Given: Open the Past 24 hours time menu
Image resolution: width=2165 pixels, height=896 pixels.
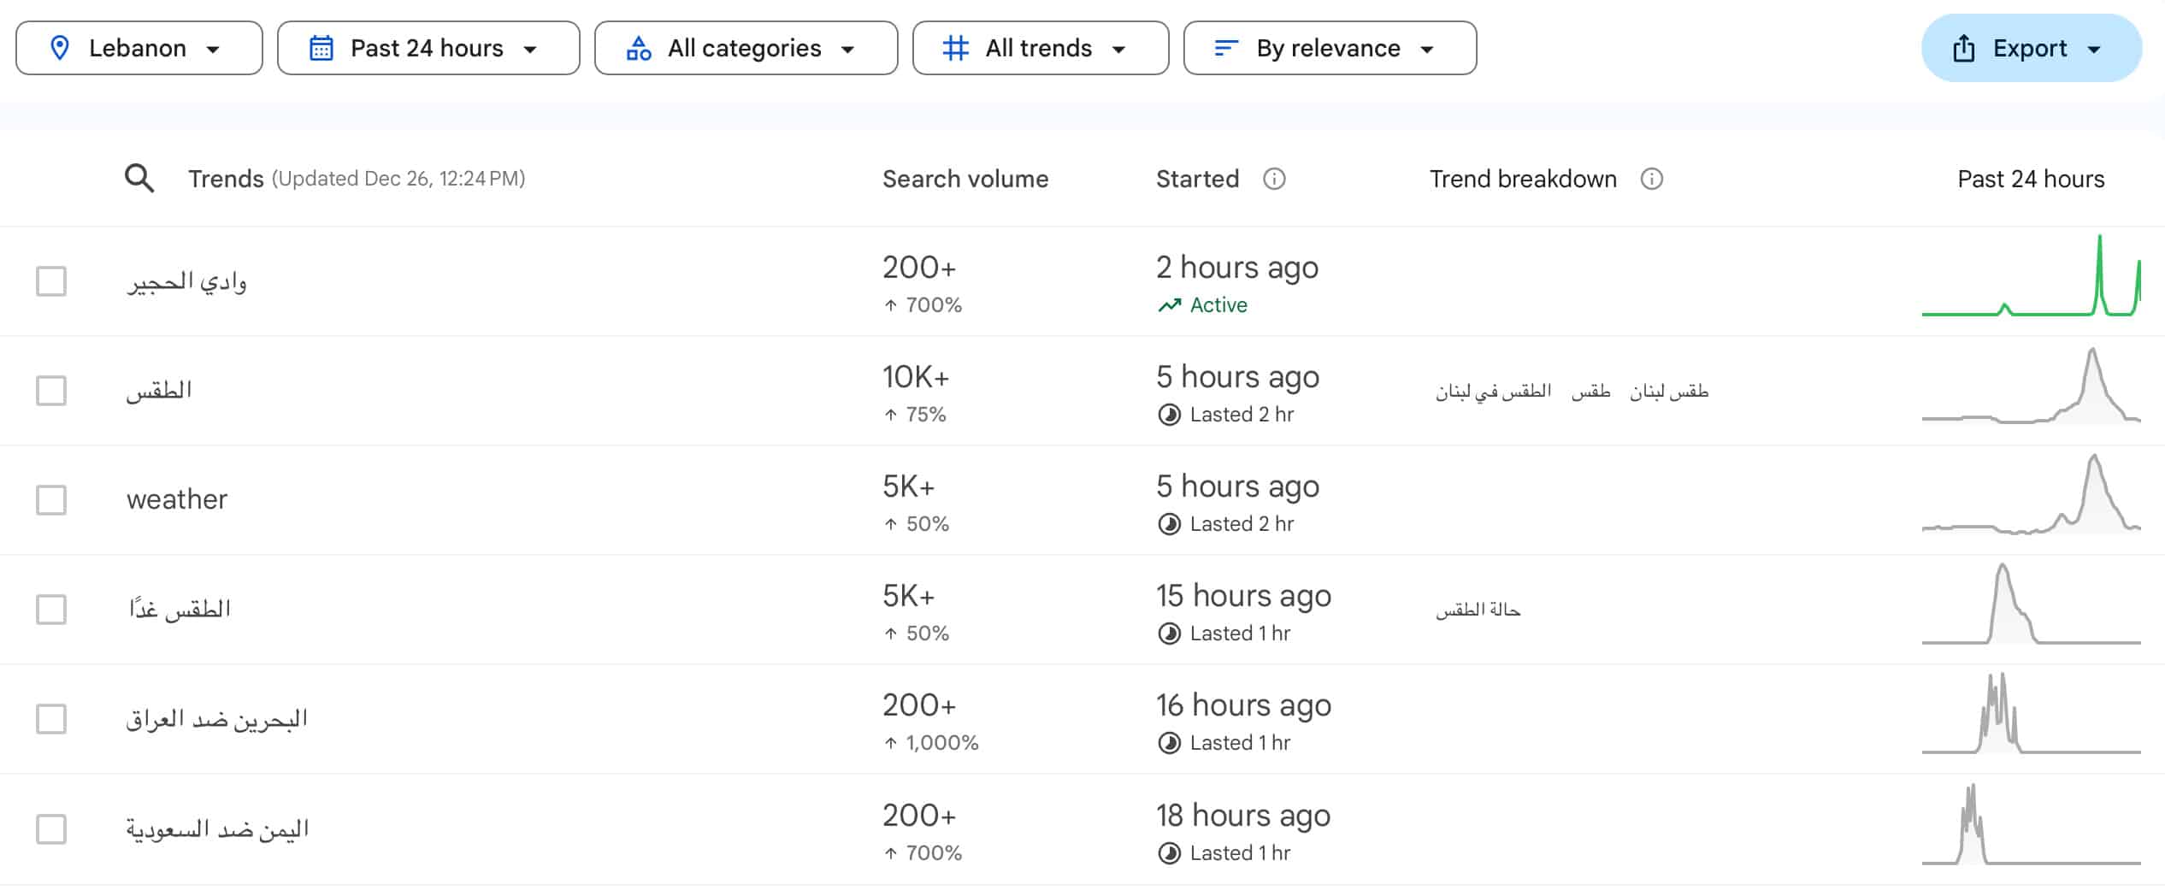Looking at the screenshot, I should click(428, 48).
